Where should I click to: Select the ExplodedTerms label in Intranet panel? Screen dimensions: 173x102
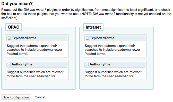click(102, 38)
